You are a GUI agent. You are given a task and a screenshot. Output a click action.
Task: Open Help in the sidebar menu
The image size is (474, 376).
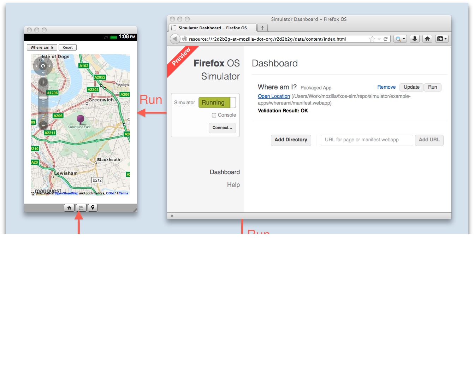tap(233, 185)
